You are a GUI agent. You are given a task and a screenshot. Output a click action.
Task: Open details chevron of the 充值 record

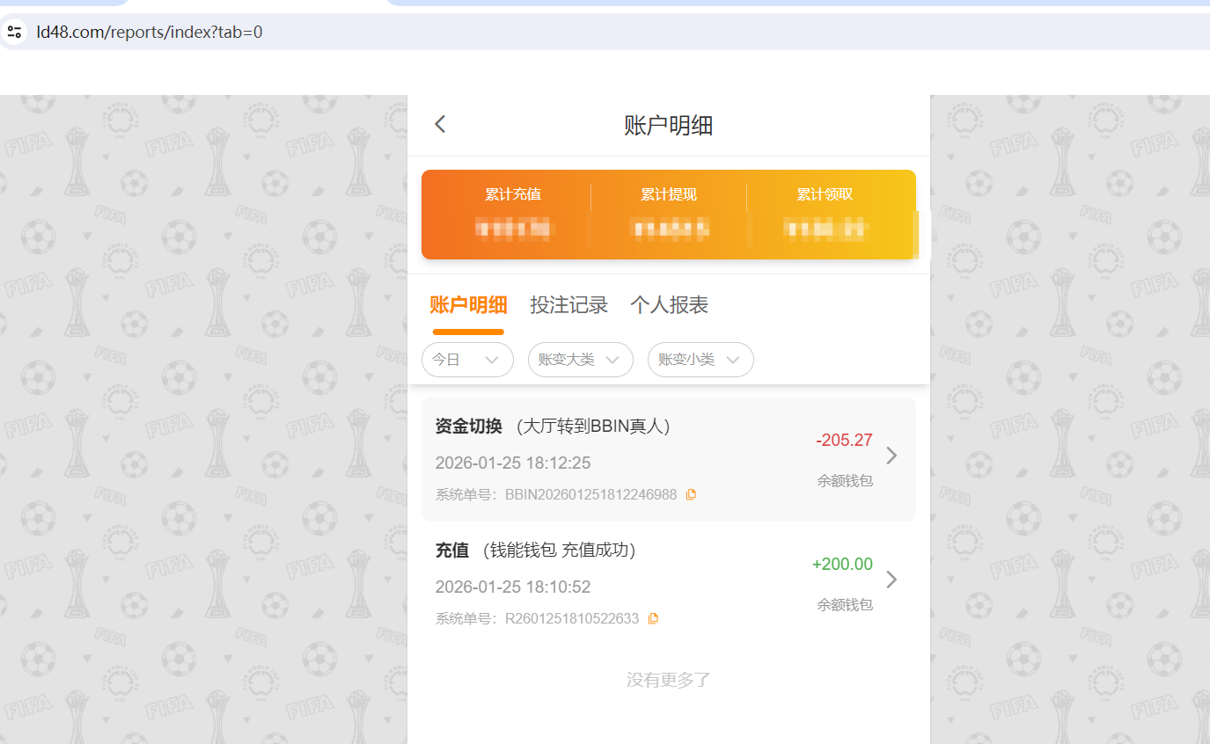[891, 580]
